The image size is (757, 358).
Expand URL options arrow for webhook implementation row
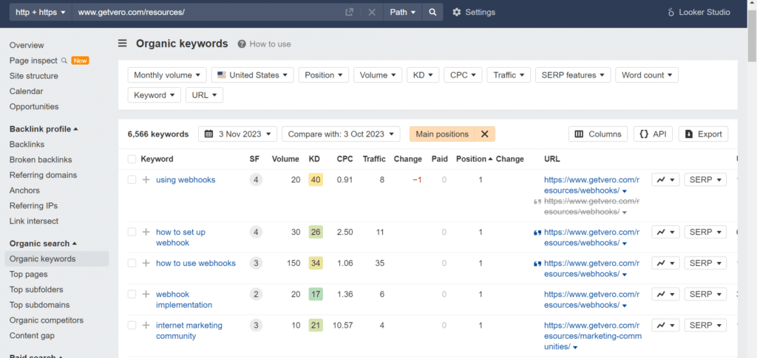click(624, 306)
